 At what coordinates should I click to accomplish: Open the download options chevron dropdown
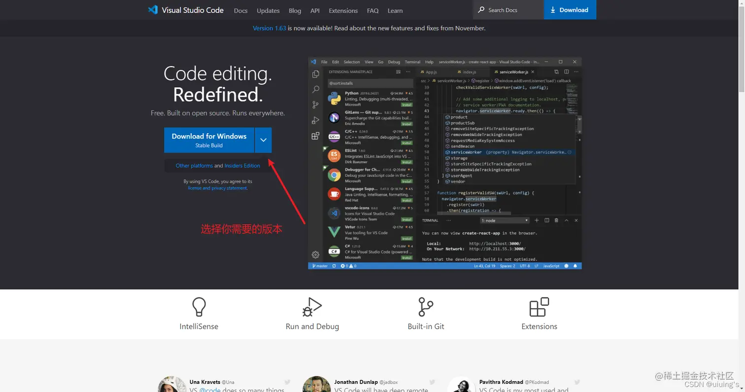tap(263, 140)
